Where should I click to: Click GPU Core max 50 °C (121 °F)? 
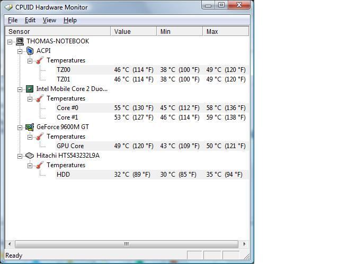(226, 146)
